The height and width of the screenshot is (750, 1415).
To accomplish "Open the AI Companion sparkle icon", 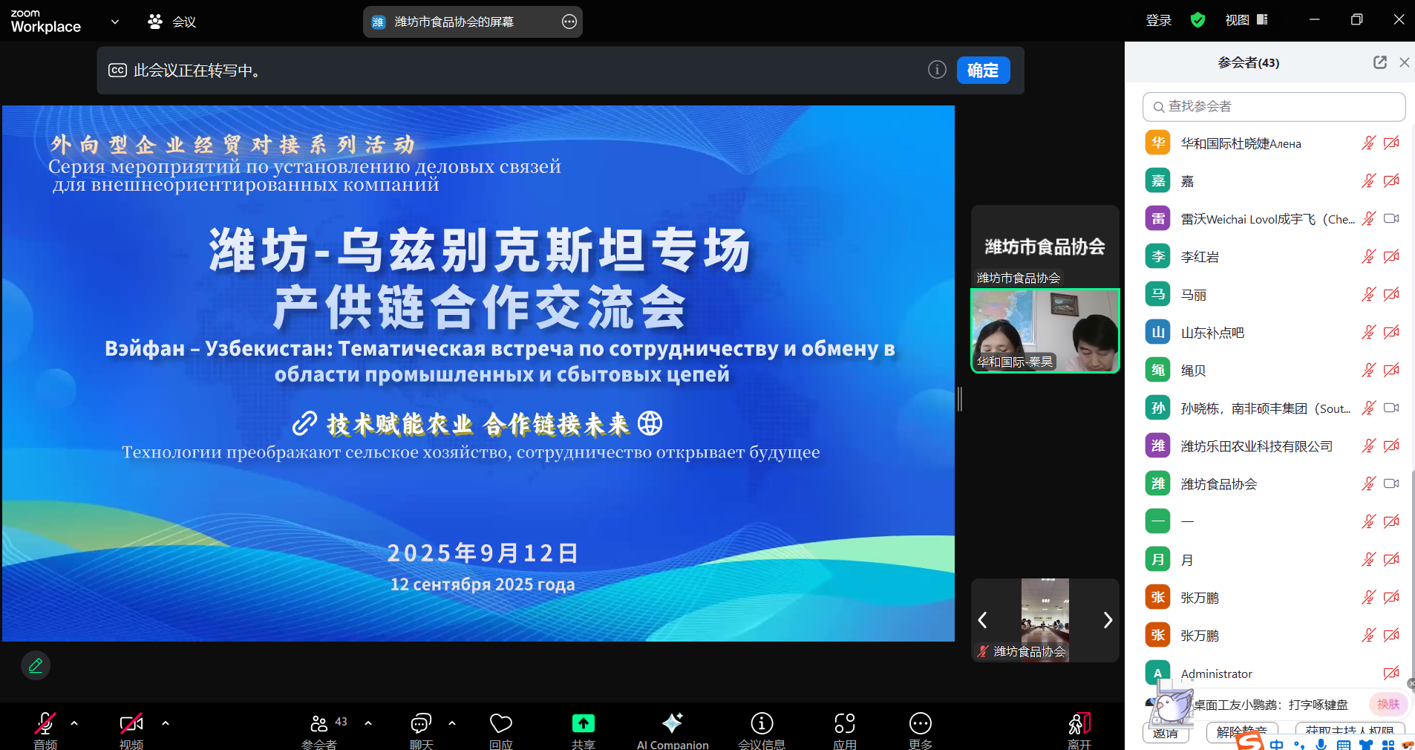I will 672,724.
